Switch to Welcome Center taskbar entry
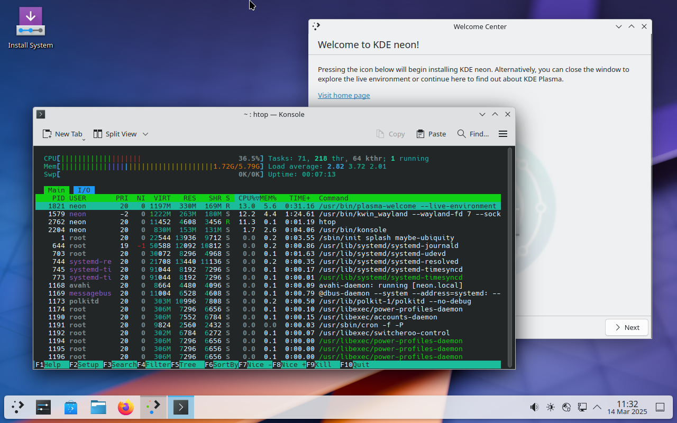The height and width of the screenshot is (423, 677). click(x=153, y=407)
